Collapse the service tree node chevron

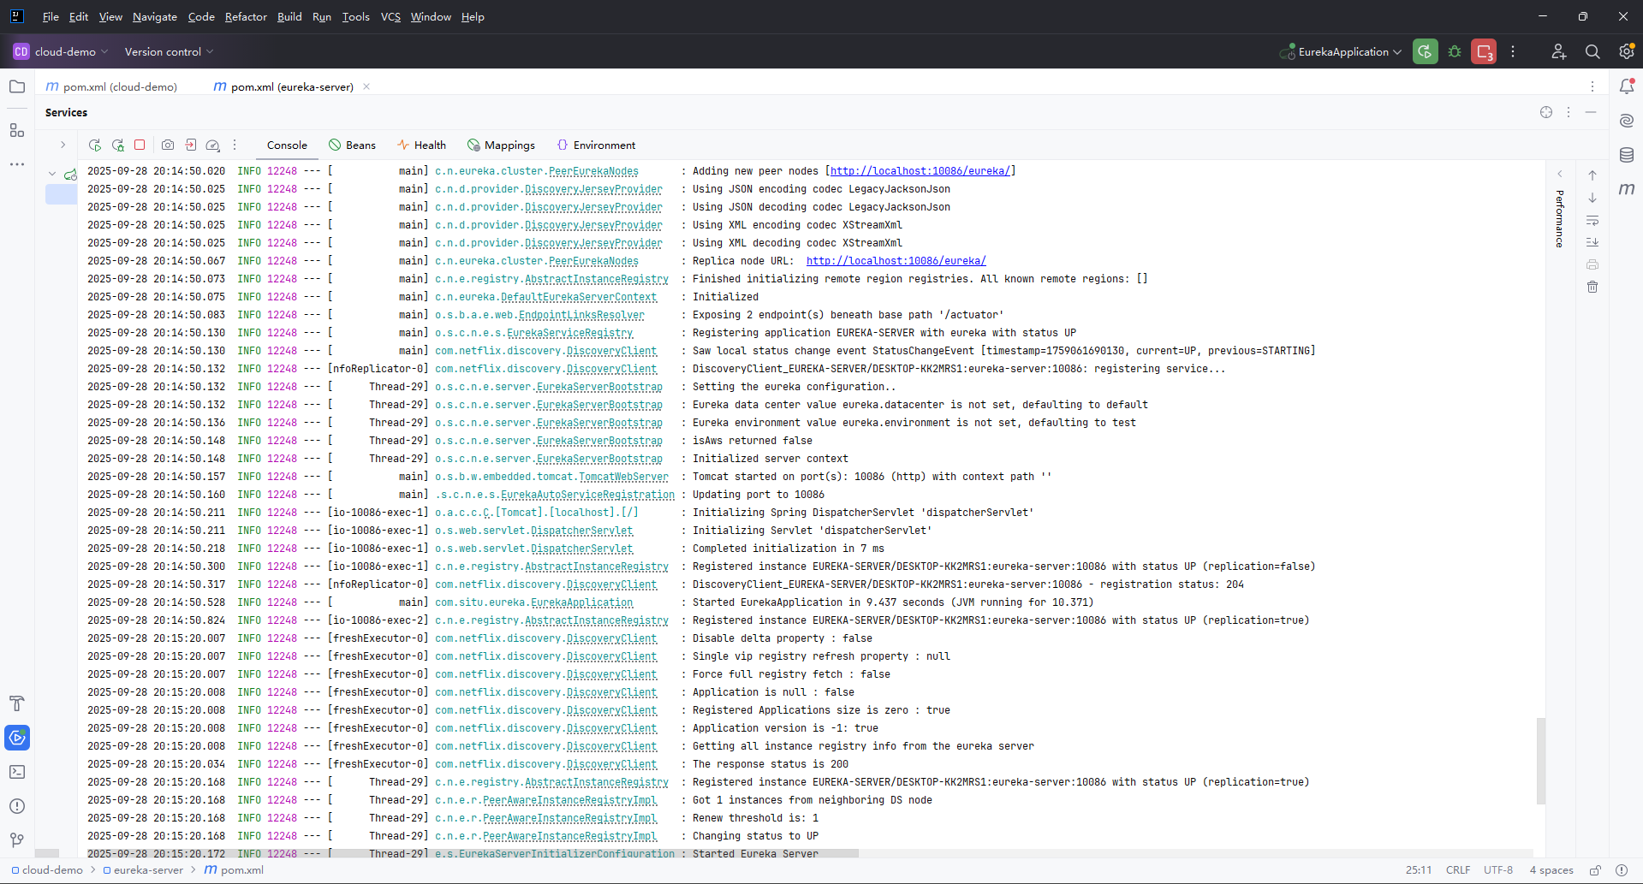point(52,174)
